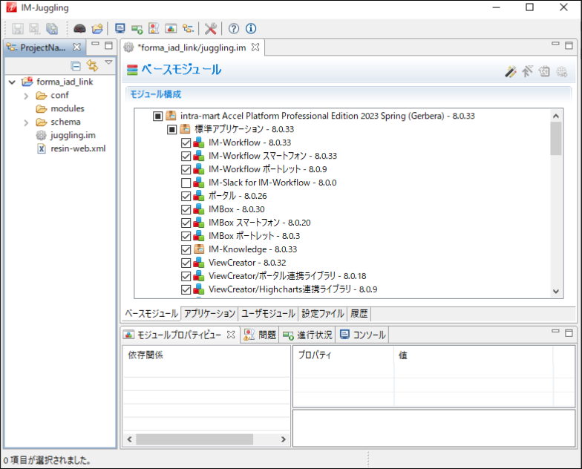Toggle the ViewCreator 8.0.32 checkbox

click(186, 263)
